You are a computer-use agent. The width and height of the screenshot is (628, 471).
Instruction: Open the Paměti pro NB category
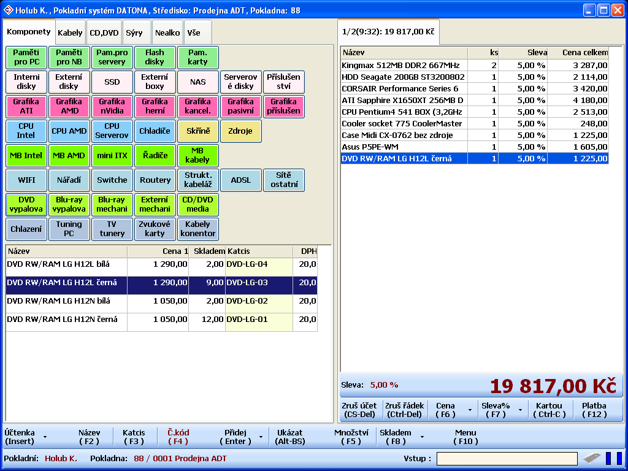click(69, 57)
